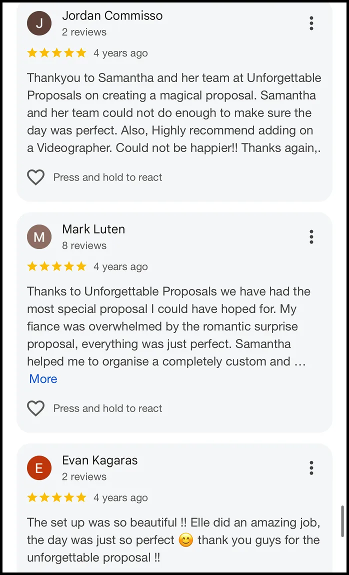Expand Mark Luten's review with More link
This screenshot has height=575, width=349.
click(43, 379)
